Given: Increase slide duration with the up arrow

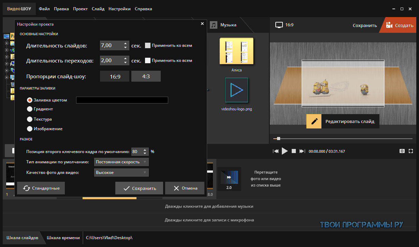Looking at the screenshot, I should (126, 43).
